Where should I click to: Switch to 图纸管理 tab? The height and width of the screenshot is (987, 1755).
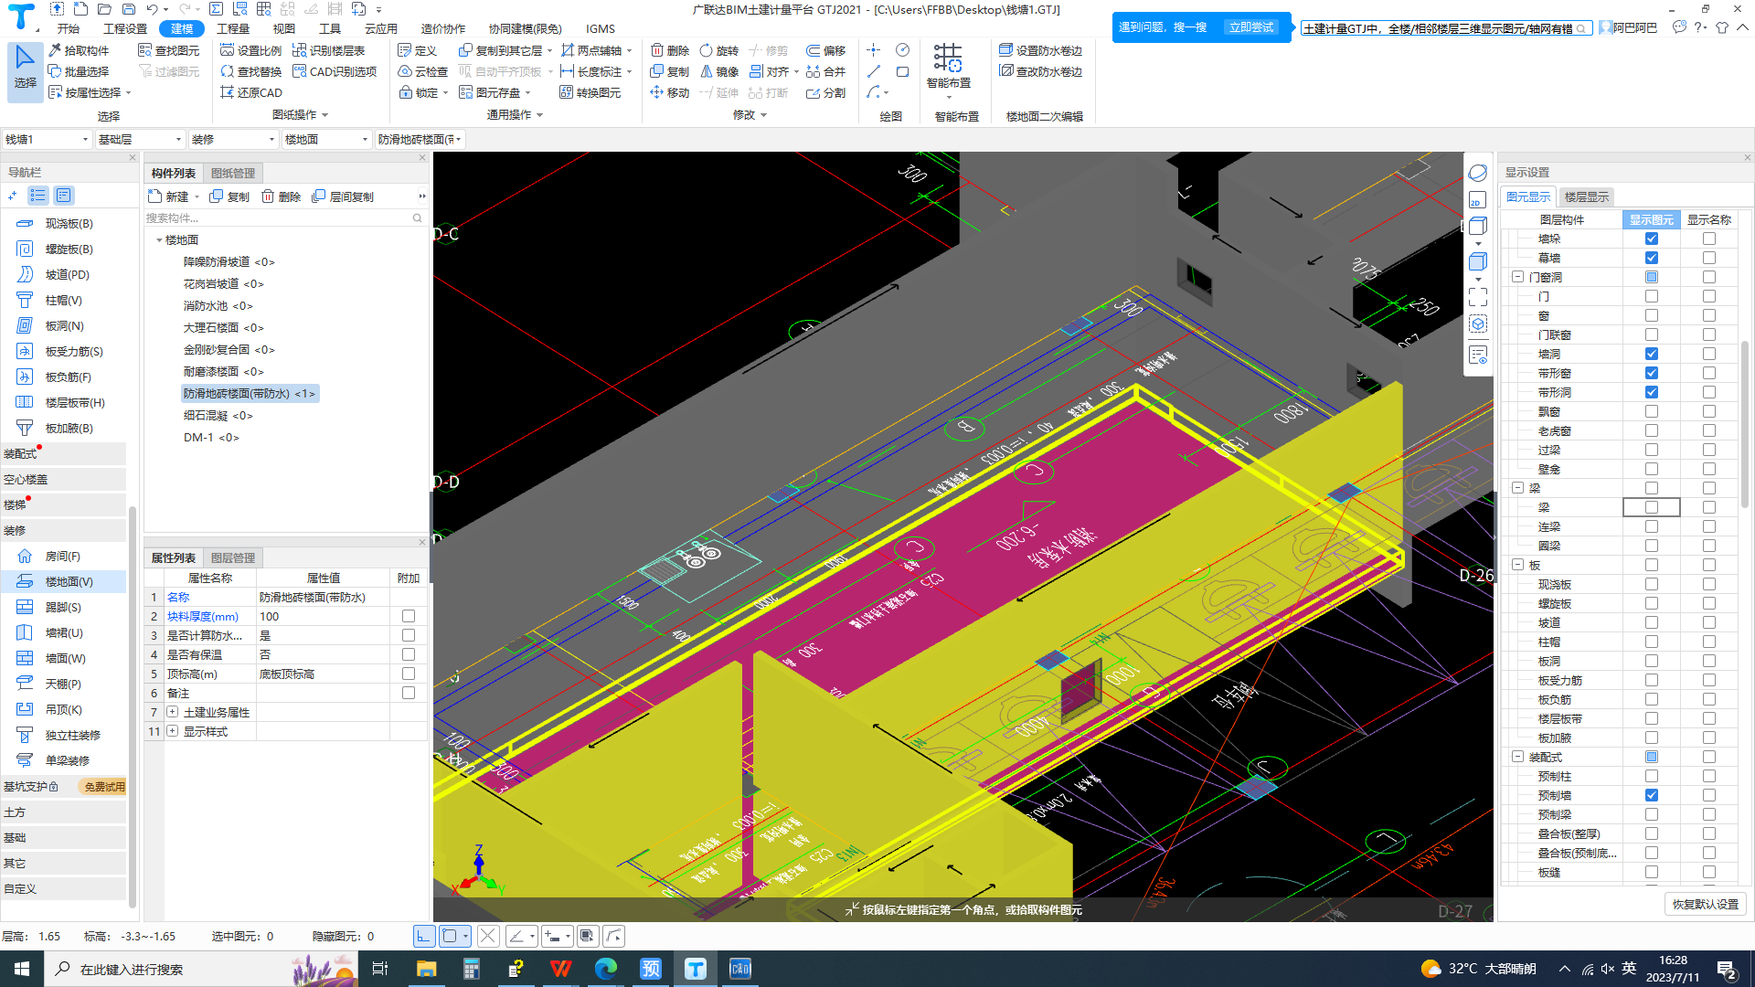233,173
